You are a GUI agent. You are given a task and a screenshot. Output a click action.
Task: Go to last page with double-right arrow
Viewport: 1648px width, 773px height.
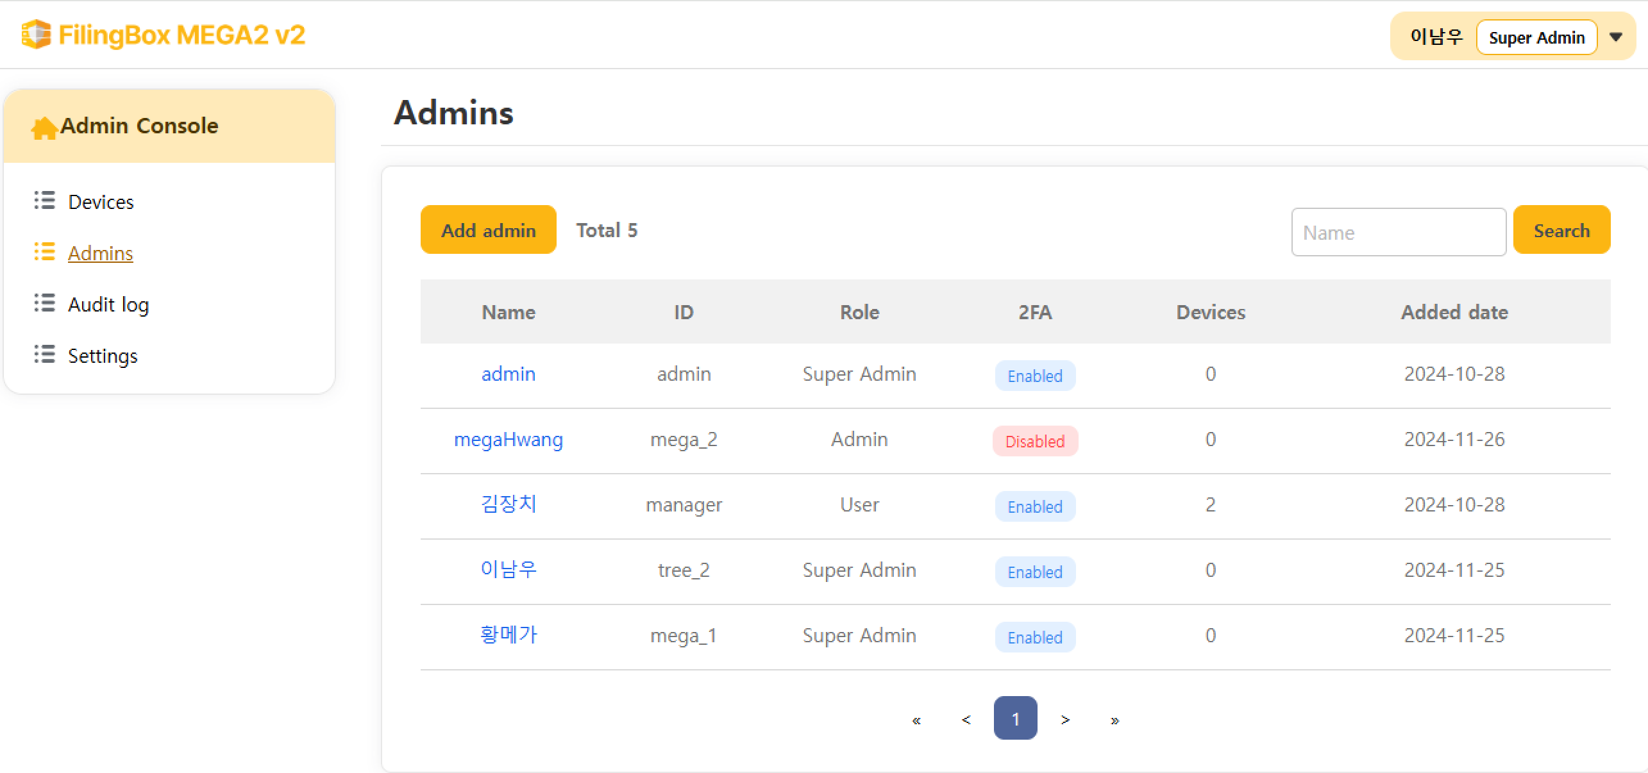click(1114, 720)
